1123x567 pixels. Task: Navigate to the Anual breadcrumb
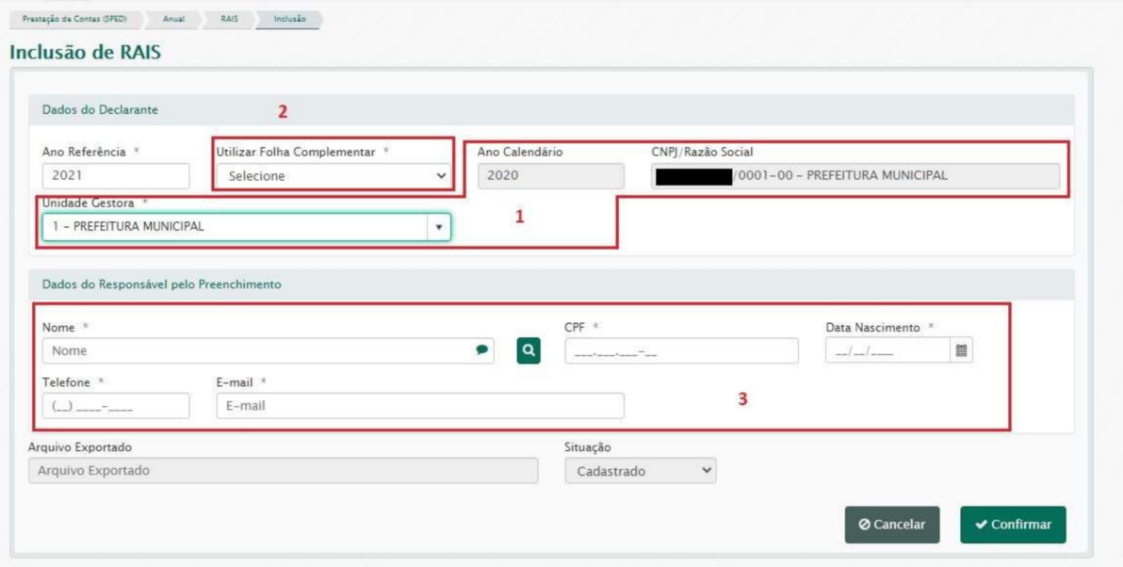click(x=173, y=19)
